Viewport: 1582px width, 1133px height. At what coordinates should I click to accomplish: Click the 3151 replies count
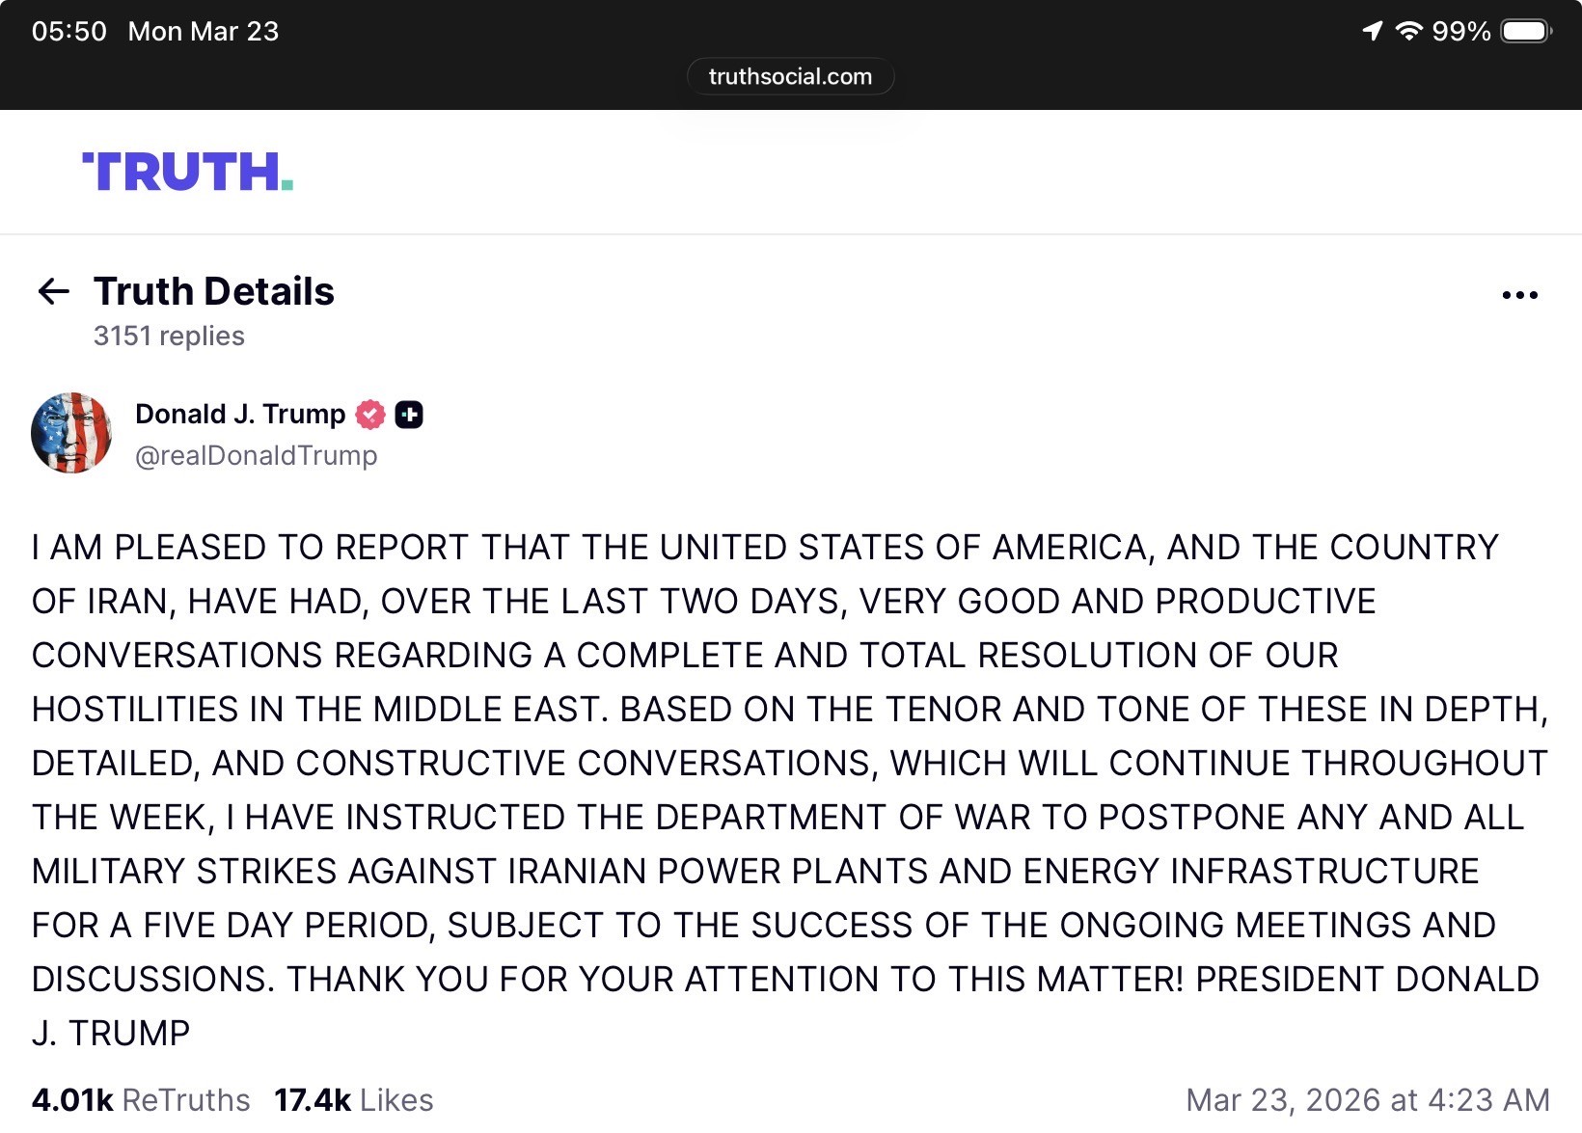point(169,336)
